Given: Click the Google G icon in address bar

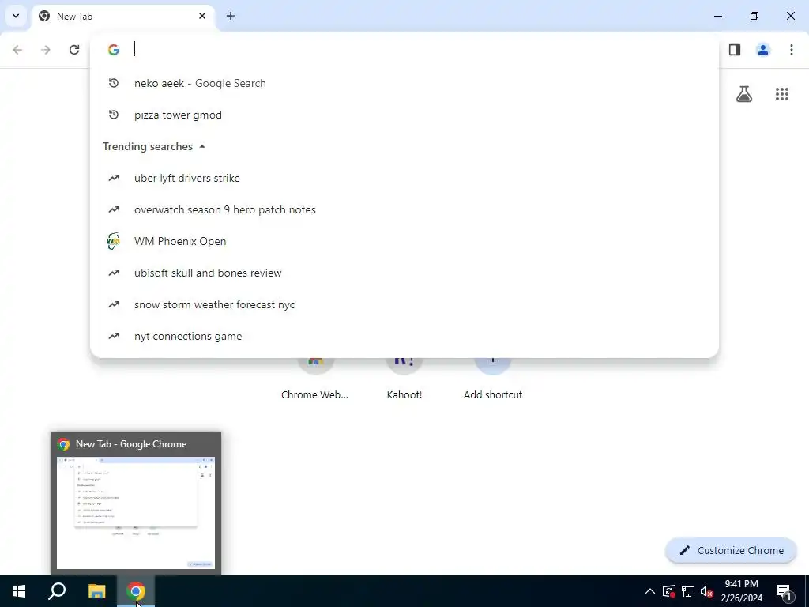Looking at the screenshot, I should click(x=114, y=50).
